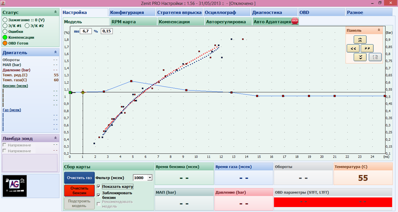Screen dimensions: 398x212
Task: Click the Время газа (мсек) readout
Action: pos(244,178)
